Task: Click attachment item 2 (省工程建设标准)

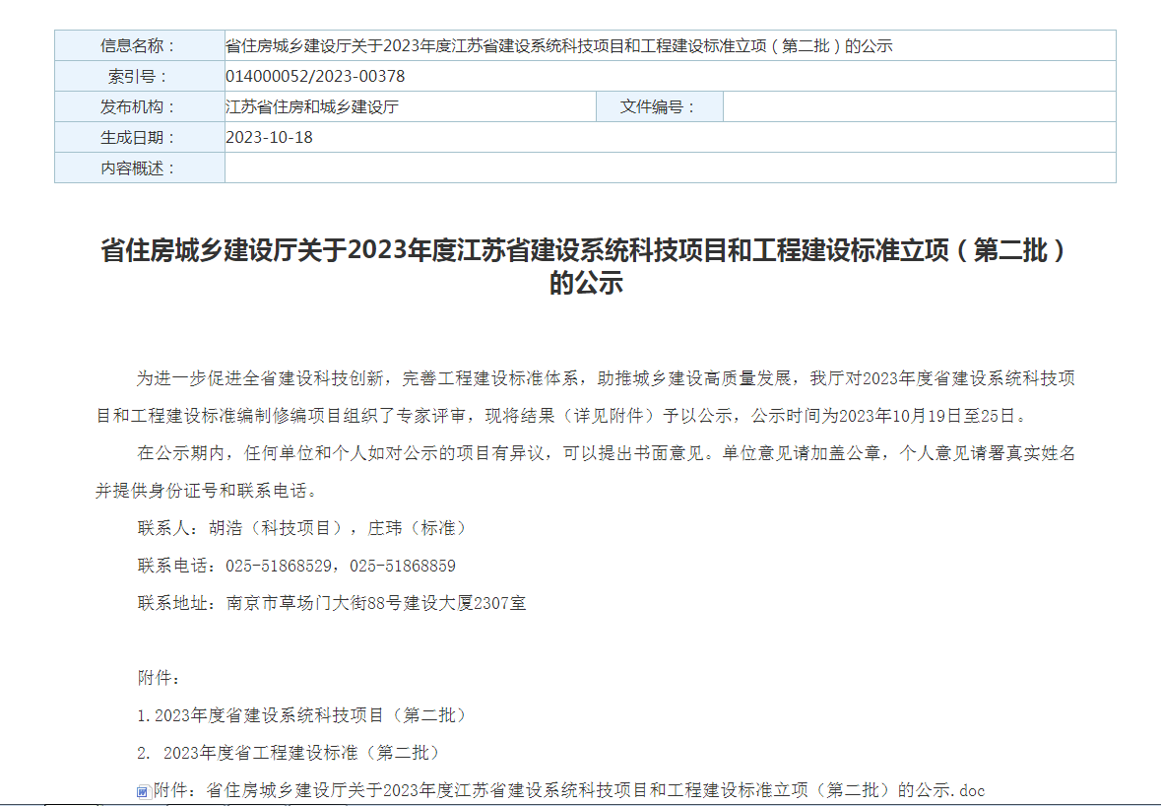Action: click(289, 753)
